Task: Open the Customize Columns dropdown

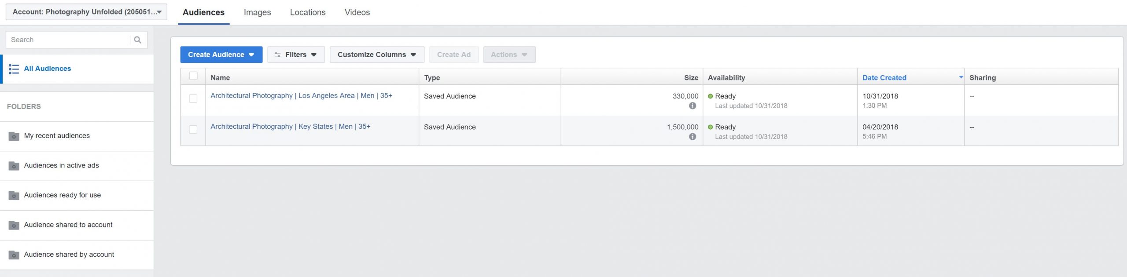Action: pyautogui.click(x=377, y=55)
